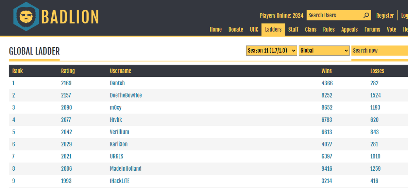408x188 pixels.
Task: Click losses value 1524
Action: point(376,95)
